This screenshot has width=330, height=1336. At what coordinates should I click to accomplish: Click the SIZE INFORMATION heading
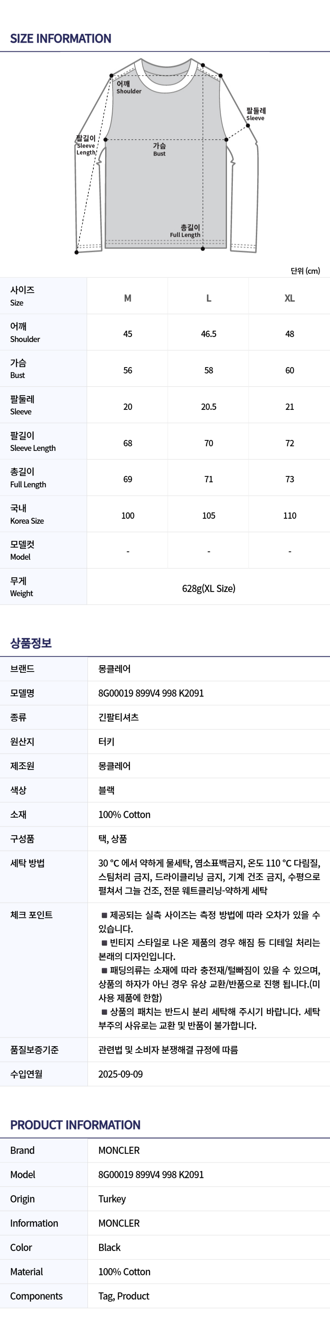point(61,39)
